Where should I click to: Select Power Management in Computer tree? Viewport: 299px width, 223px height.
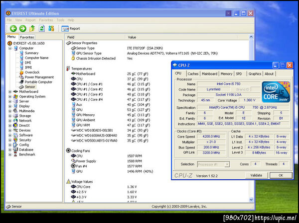(x=39, y=77)
